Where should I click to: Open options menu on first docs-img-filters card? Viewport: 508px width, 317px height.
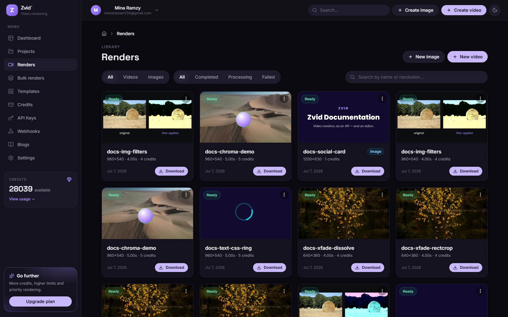(x=186, y=99)
